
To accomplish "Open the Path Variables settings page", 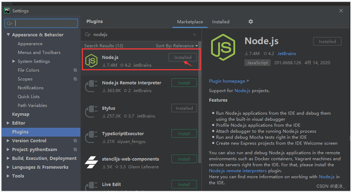I will coord(33,105).
